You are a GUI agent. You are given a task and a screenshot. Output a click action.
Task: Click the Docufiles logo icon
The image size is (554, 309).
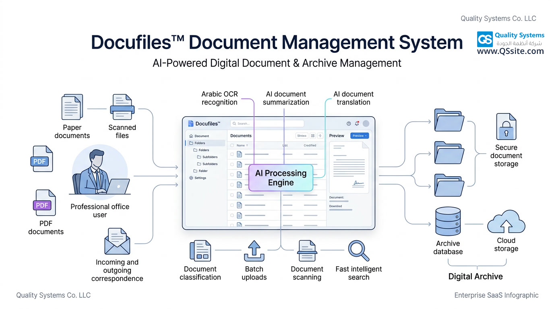[x=190, y=123]
